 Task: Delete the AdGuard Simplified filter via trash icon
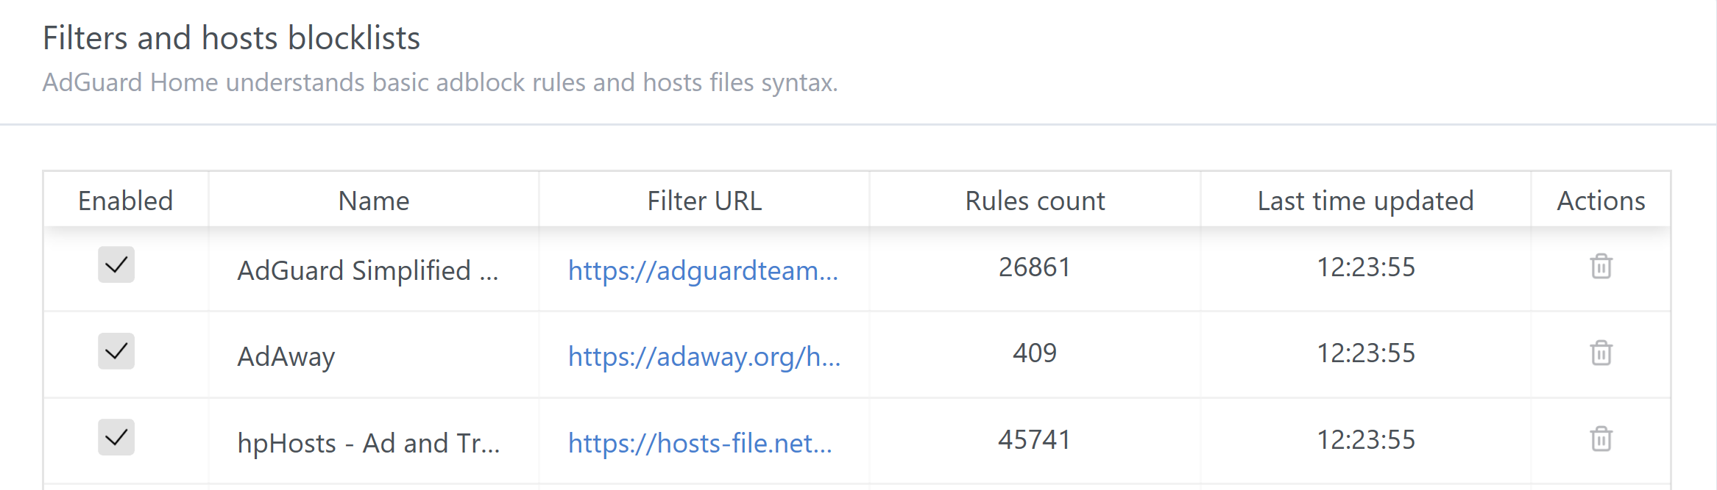coord(1601,267)
